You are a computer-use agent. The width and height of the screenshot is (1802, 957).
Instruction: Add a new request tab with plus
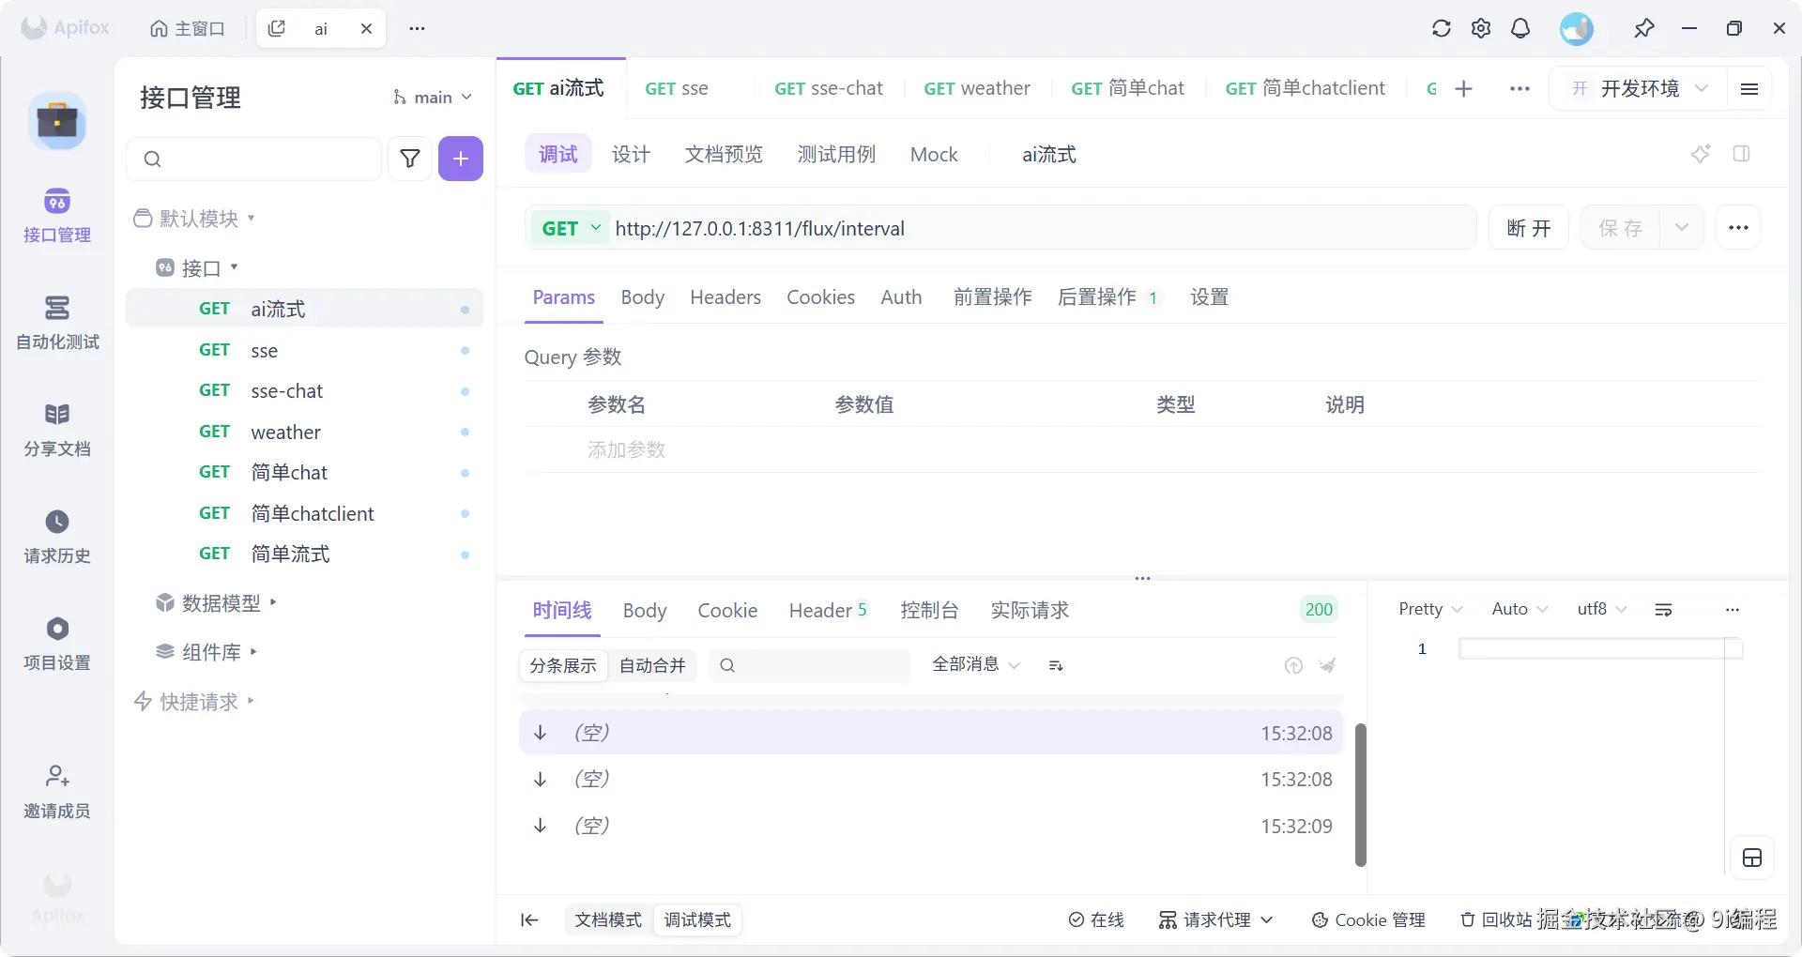tap(1463, 88)
